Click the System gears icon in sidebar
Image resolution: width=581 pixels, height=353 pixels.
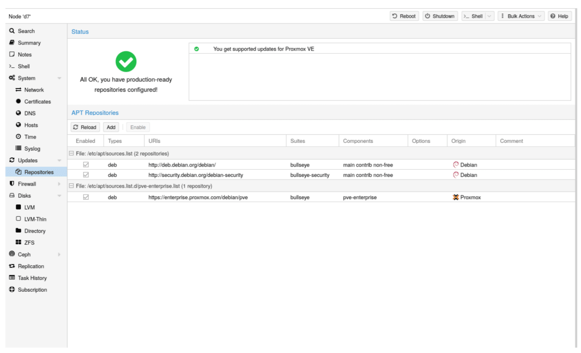click(12, 78)
